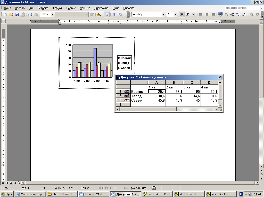Image resolution: width=264 pixels, height=198 pixels.
Task: Align text to the left
Action: click(201, 14)
